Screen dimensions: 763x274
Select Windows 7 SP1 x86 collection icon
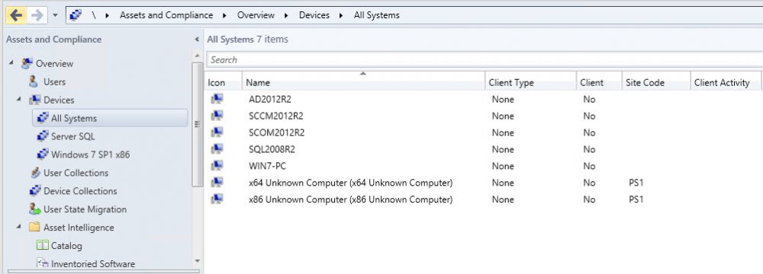43,155
